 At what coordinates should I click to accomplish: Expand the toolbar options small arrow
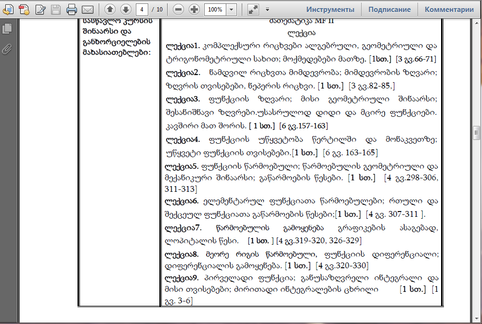coord(269,9)
